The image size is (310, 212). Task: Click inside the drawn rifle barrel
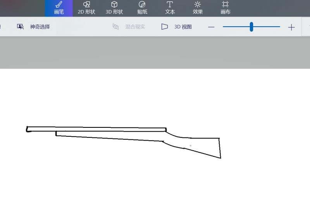point(97,129)
